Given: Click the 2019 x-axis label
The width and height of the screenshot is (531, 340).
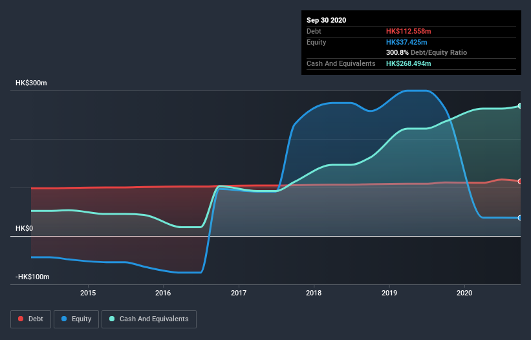Looking at the screenshot, I should (x=389, y=293).
